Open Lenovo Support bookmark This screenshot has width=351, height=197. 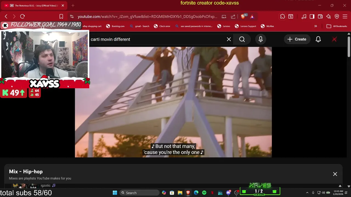[x=245, y=26]
